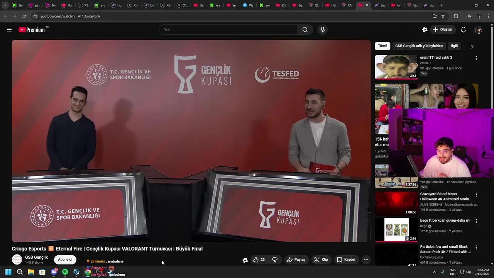The height and width of the screenshot is (278, 494).
Task: Open Graveyard Blood Moon video thumbnail
Action: (x=396, y=203)
